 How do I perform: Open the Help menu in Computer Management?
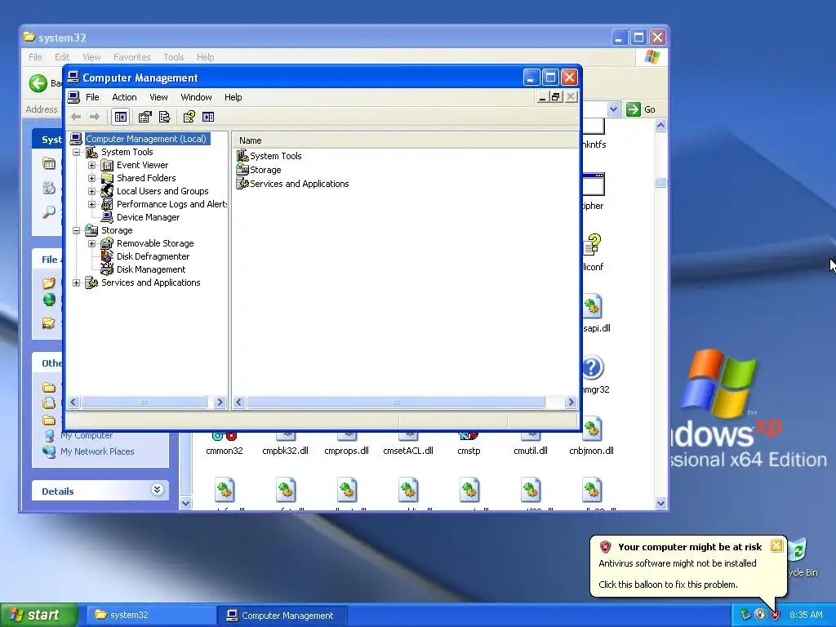233,97
